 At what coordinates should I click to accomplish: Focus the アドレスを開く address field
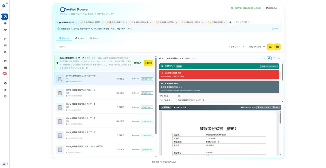(258, 22)
